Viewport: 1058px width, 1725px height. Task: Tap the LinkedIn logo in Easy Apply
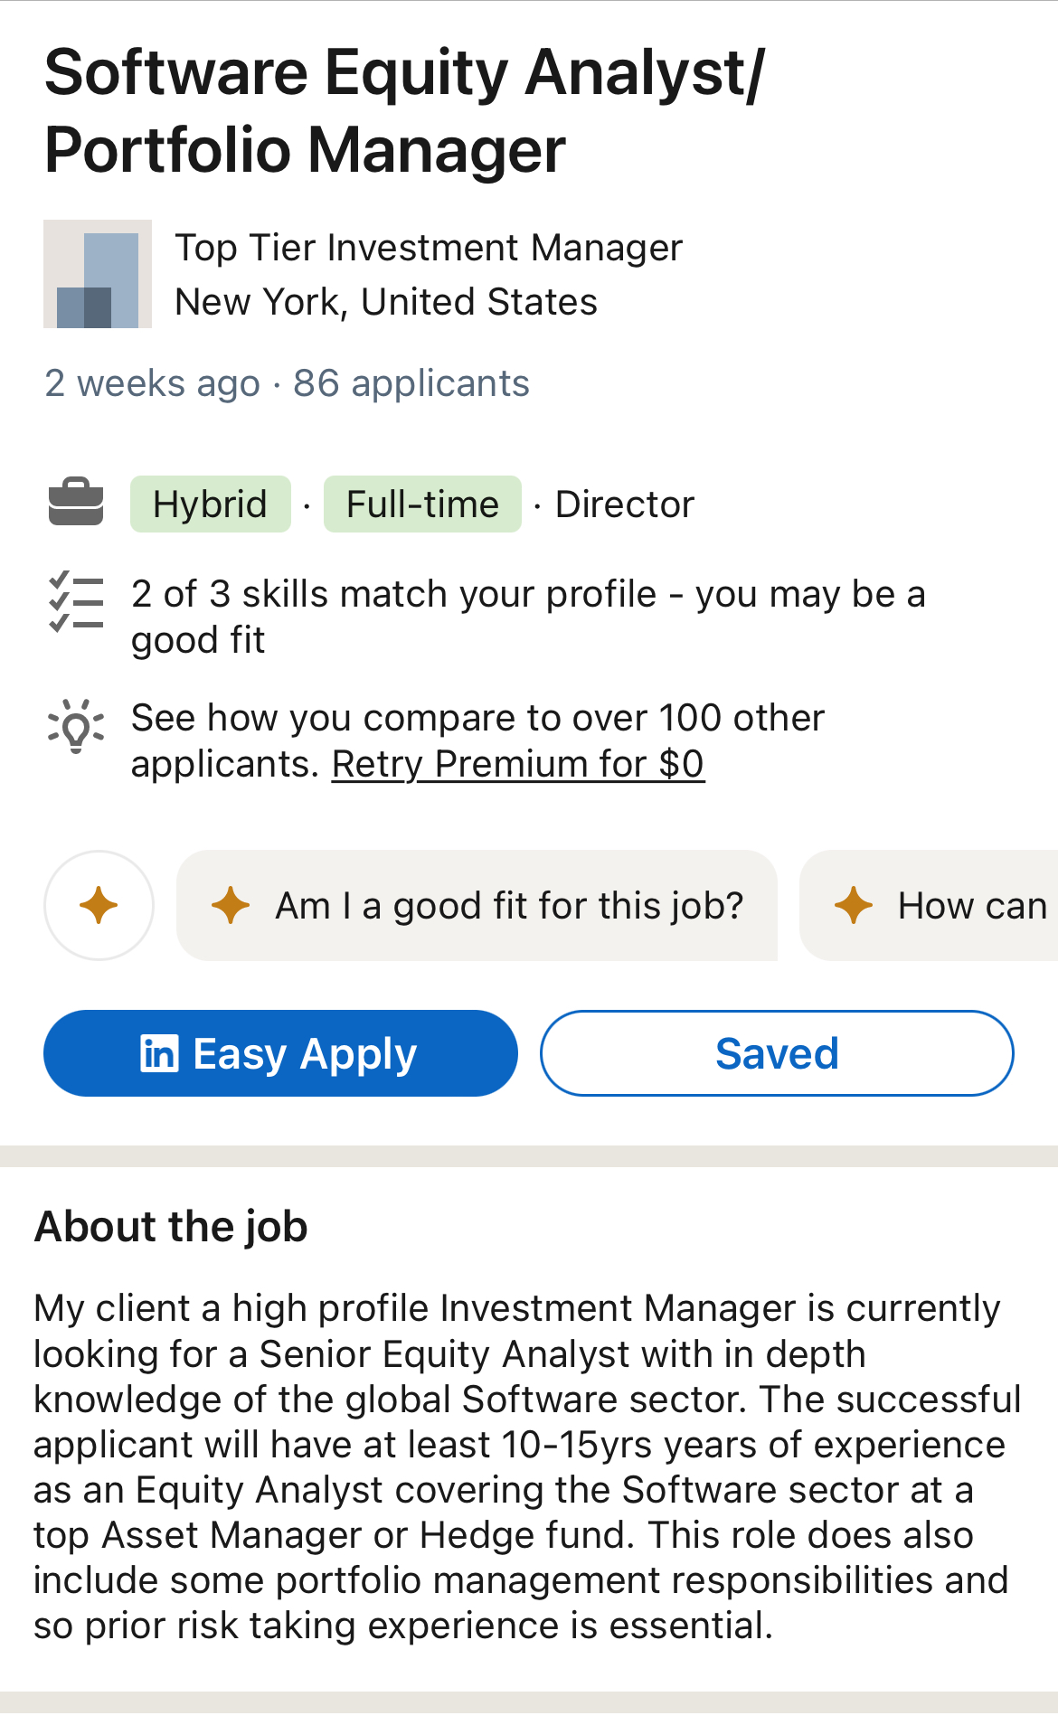coord(160,1053)
